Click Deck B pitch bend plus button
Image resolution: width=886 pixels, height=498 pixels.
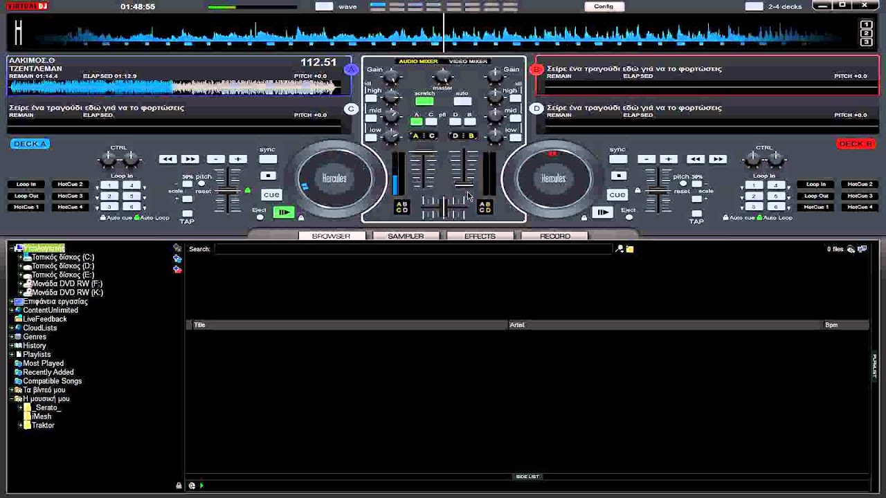tap(669, 159)
